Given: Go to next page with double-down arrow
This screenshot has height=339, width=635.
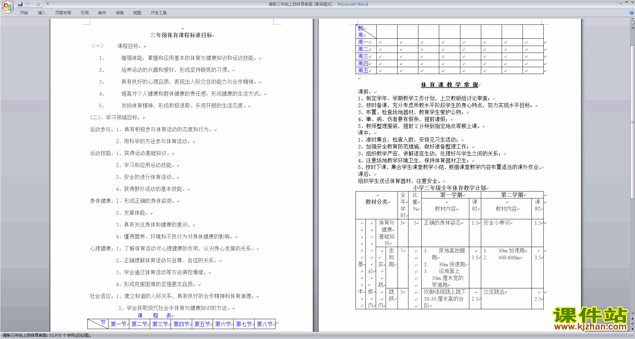Looking at the screenshot, I should (x=633, y=329).
